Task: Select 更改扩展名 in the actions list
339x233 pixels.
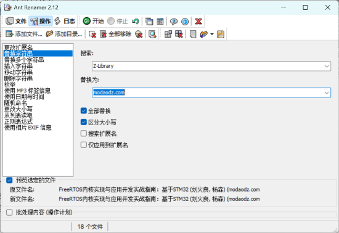Action: pyautogui.click(x=38, y=47)
